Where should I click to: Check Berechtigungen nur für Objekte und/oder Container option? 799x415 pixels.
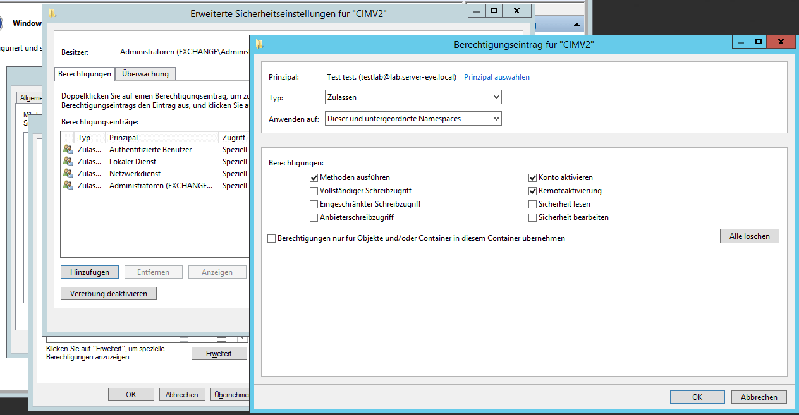(271, 238)
